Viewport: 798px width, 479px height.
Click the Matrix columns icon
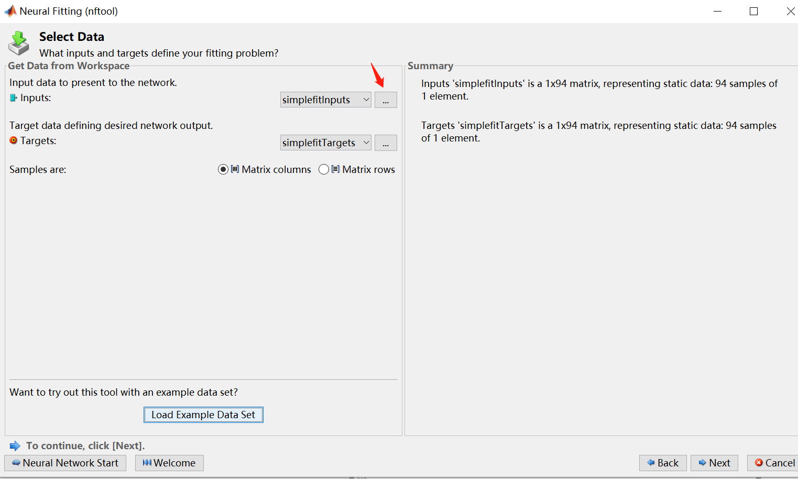pos(235,169)
